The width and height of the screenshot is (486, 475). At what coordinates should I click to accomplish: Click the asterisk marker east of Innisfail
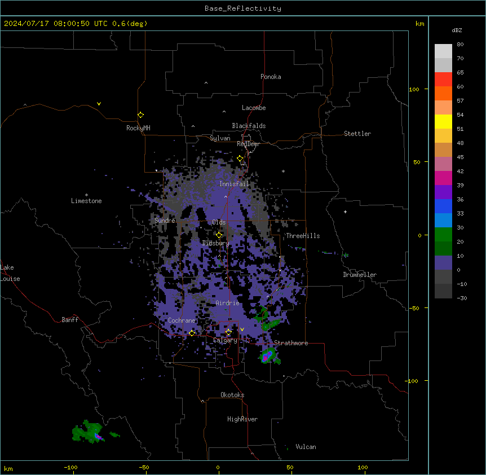coord(283,171)
